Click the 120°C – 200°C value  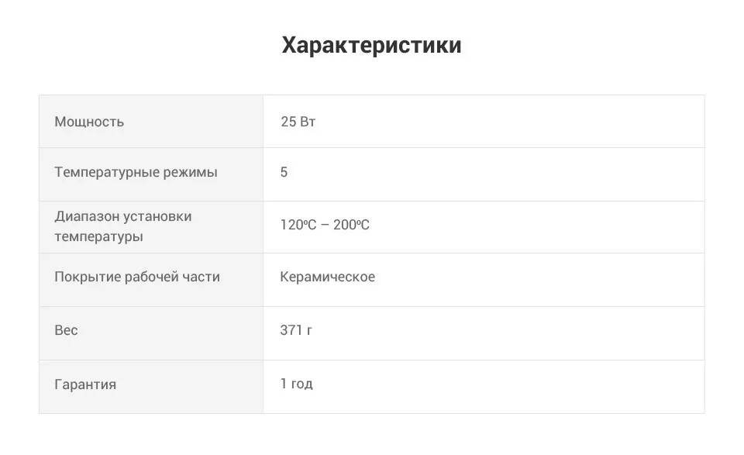pyautogui.click(x=325, y=225)
